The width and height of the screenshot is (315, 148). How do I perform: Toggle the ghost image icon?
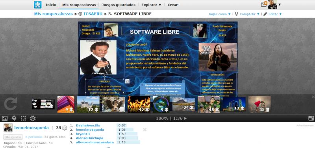(14, 118)
